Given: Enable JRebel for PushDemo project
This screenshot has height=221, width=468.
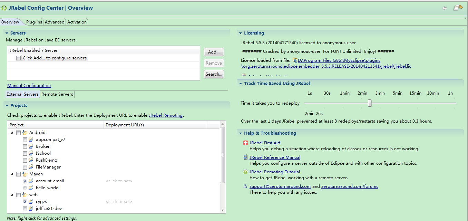Looking at the screenshot, I should [25, 160].
